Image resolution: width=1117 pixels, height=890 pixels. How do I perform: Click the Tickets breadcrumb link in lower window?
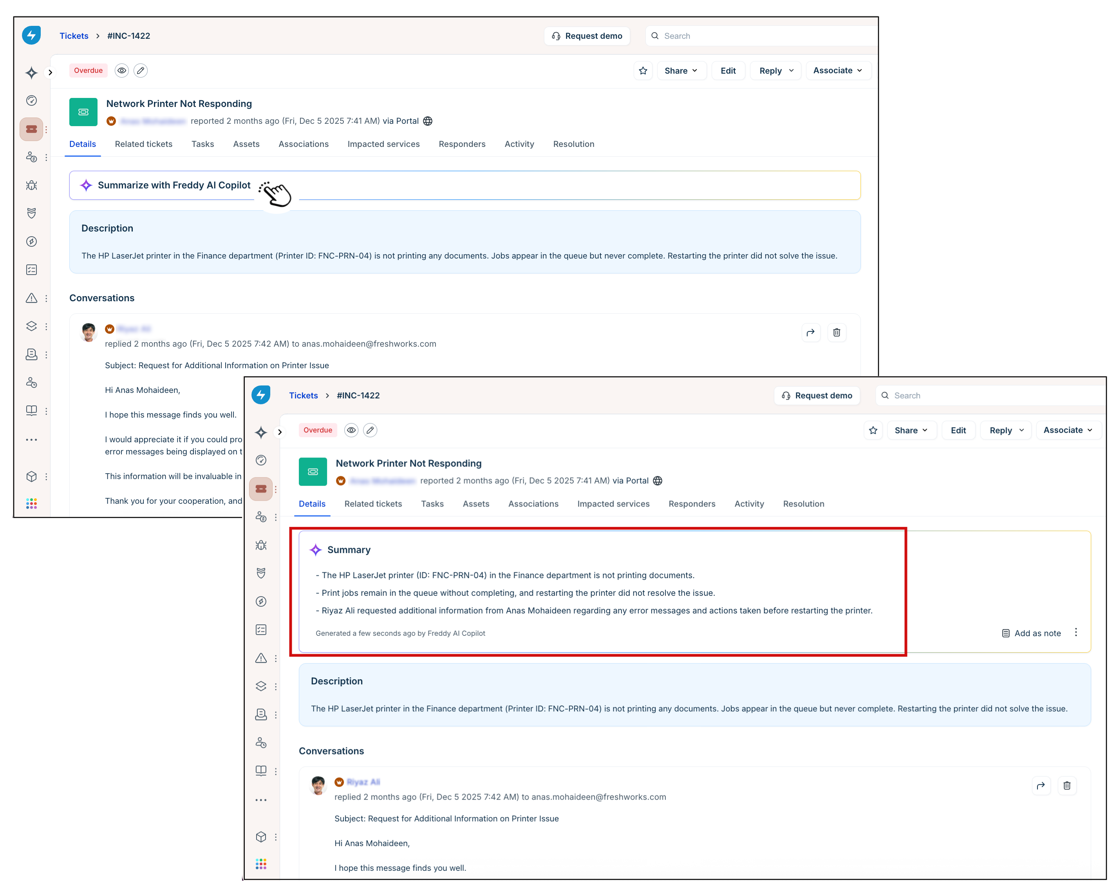coord(303,395)
